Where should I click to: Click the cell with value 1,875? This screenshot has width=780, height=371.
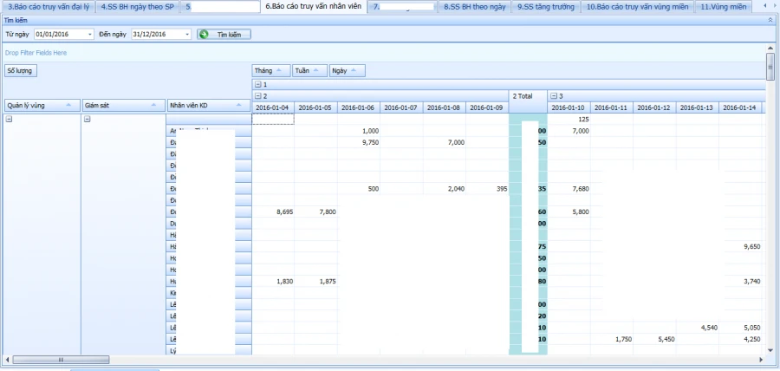(x=315, y=282)
